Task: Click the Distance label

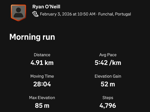Action: click(x=42, y=55)
